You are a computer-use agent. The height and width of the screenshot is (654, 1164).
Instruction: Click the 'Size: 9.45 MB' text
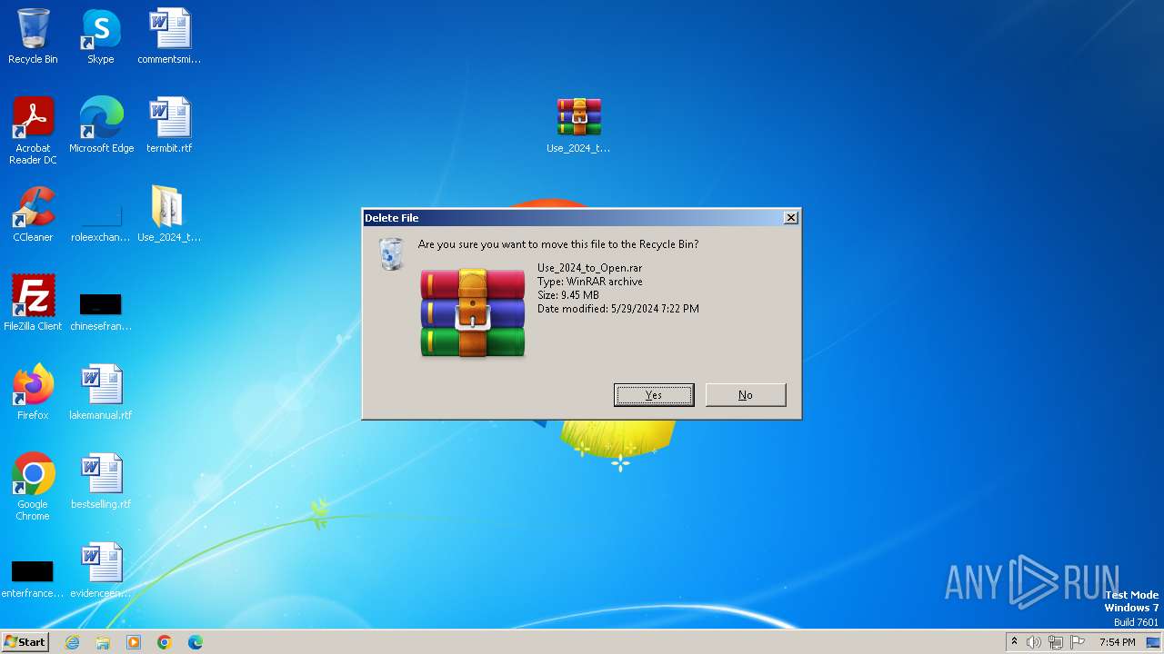click(568, 295)
